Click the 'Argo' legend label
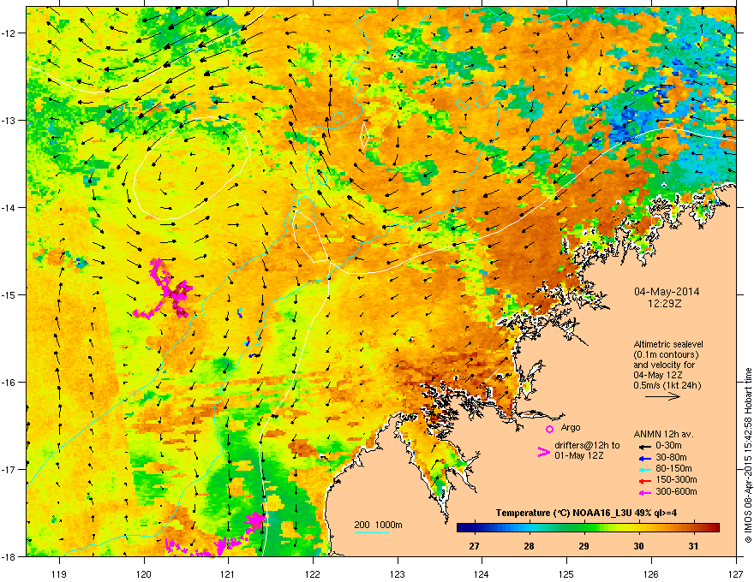 pos(571,427)
